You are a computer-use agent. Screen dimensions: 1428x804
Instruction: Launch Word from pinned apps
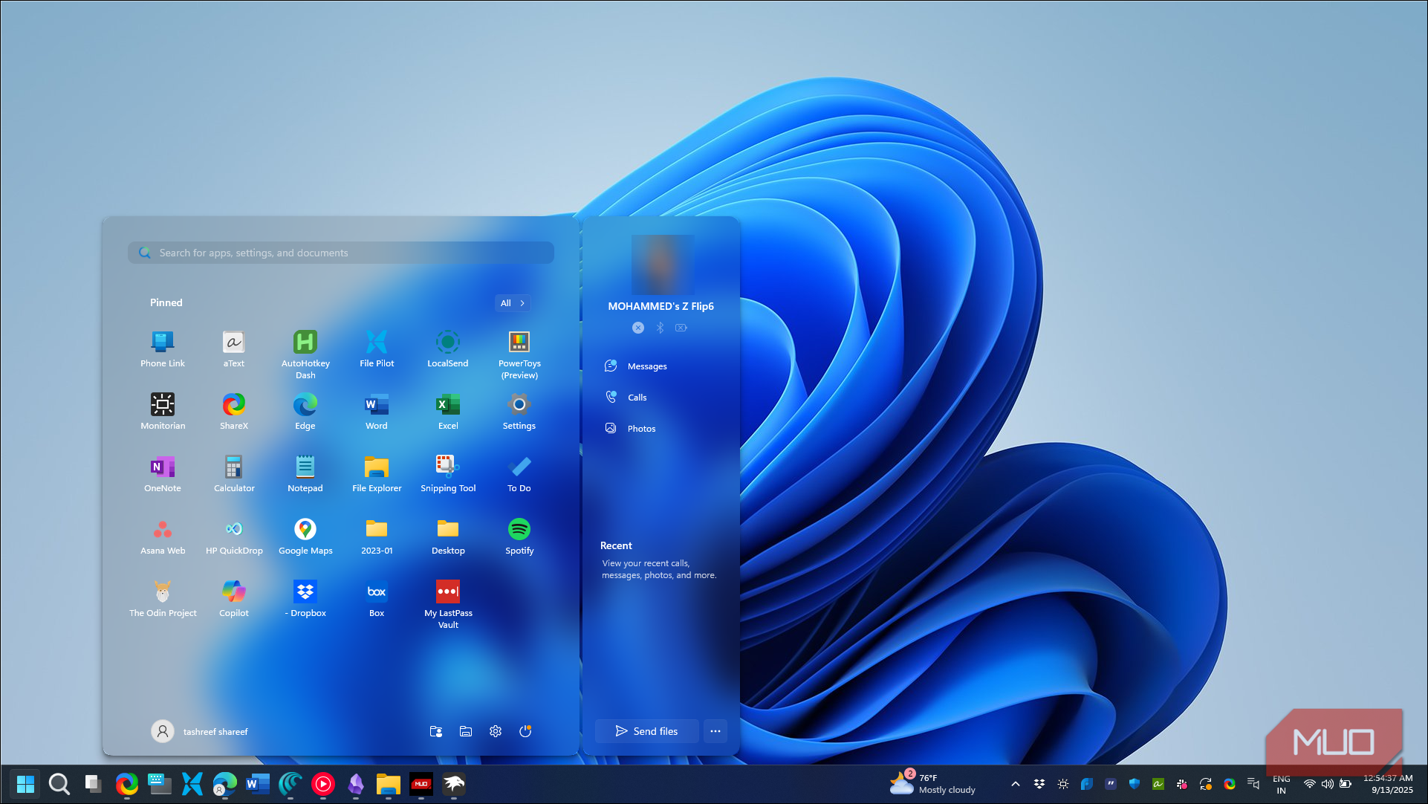pos(377,412)
